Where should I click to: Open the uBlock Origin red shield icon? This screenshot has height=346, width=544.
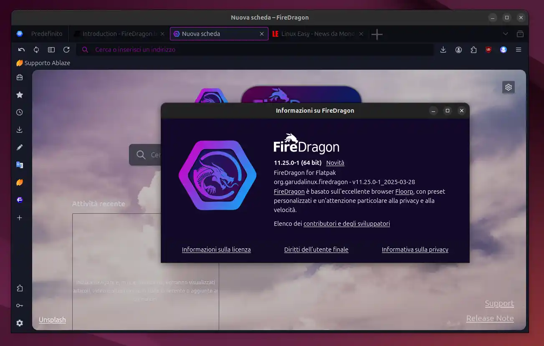488,50
